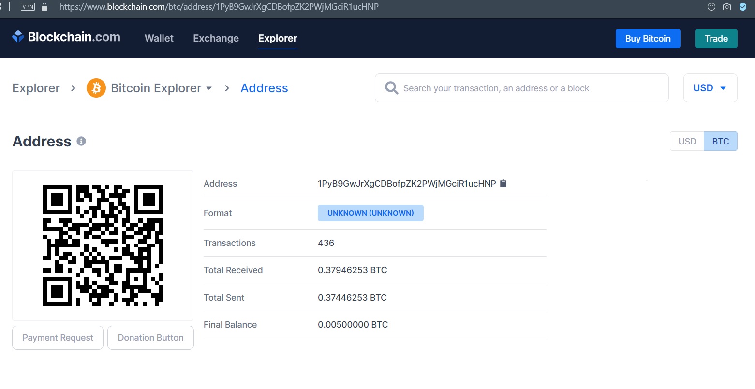Image resolution: width=755 pixels, height=389 pixels.
Task: Click the orange Bitcoin coin icon
Action: coord(96,88)
